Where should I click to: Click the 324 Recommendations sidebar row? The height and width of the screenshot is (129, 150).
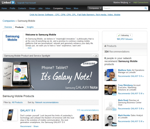[x=125, y=51]
